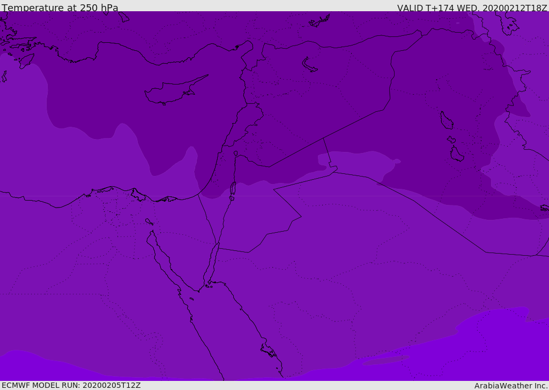Click the 'VALID T+174 WED. 20200212T18Z' label
The height and width of the screenshot is (390, 549).
pyautogui.click(x=472, y=7)
